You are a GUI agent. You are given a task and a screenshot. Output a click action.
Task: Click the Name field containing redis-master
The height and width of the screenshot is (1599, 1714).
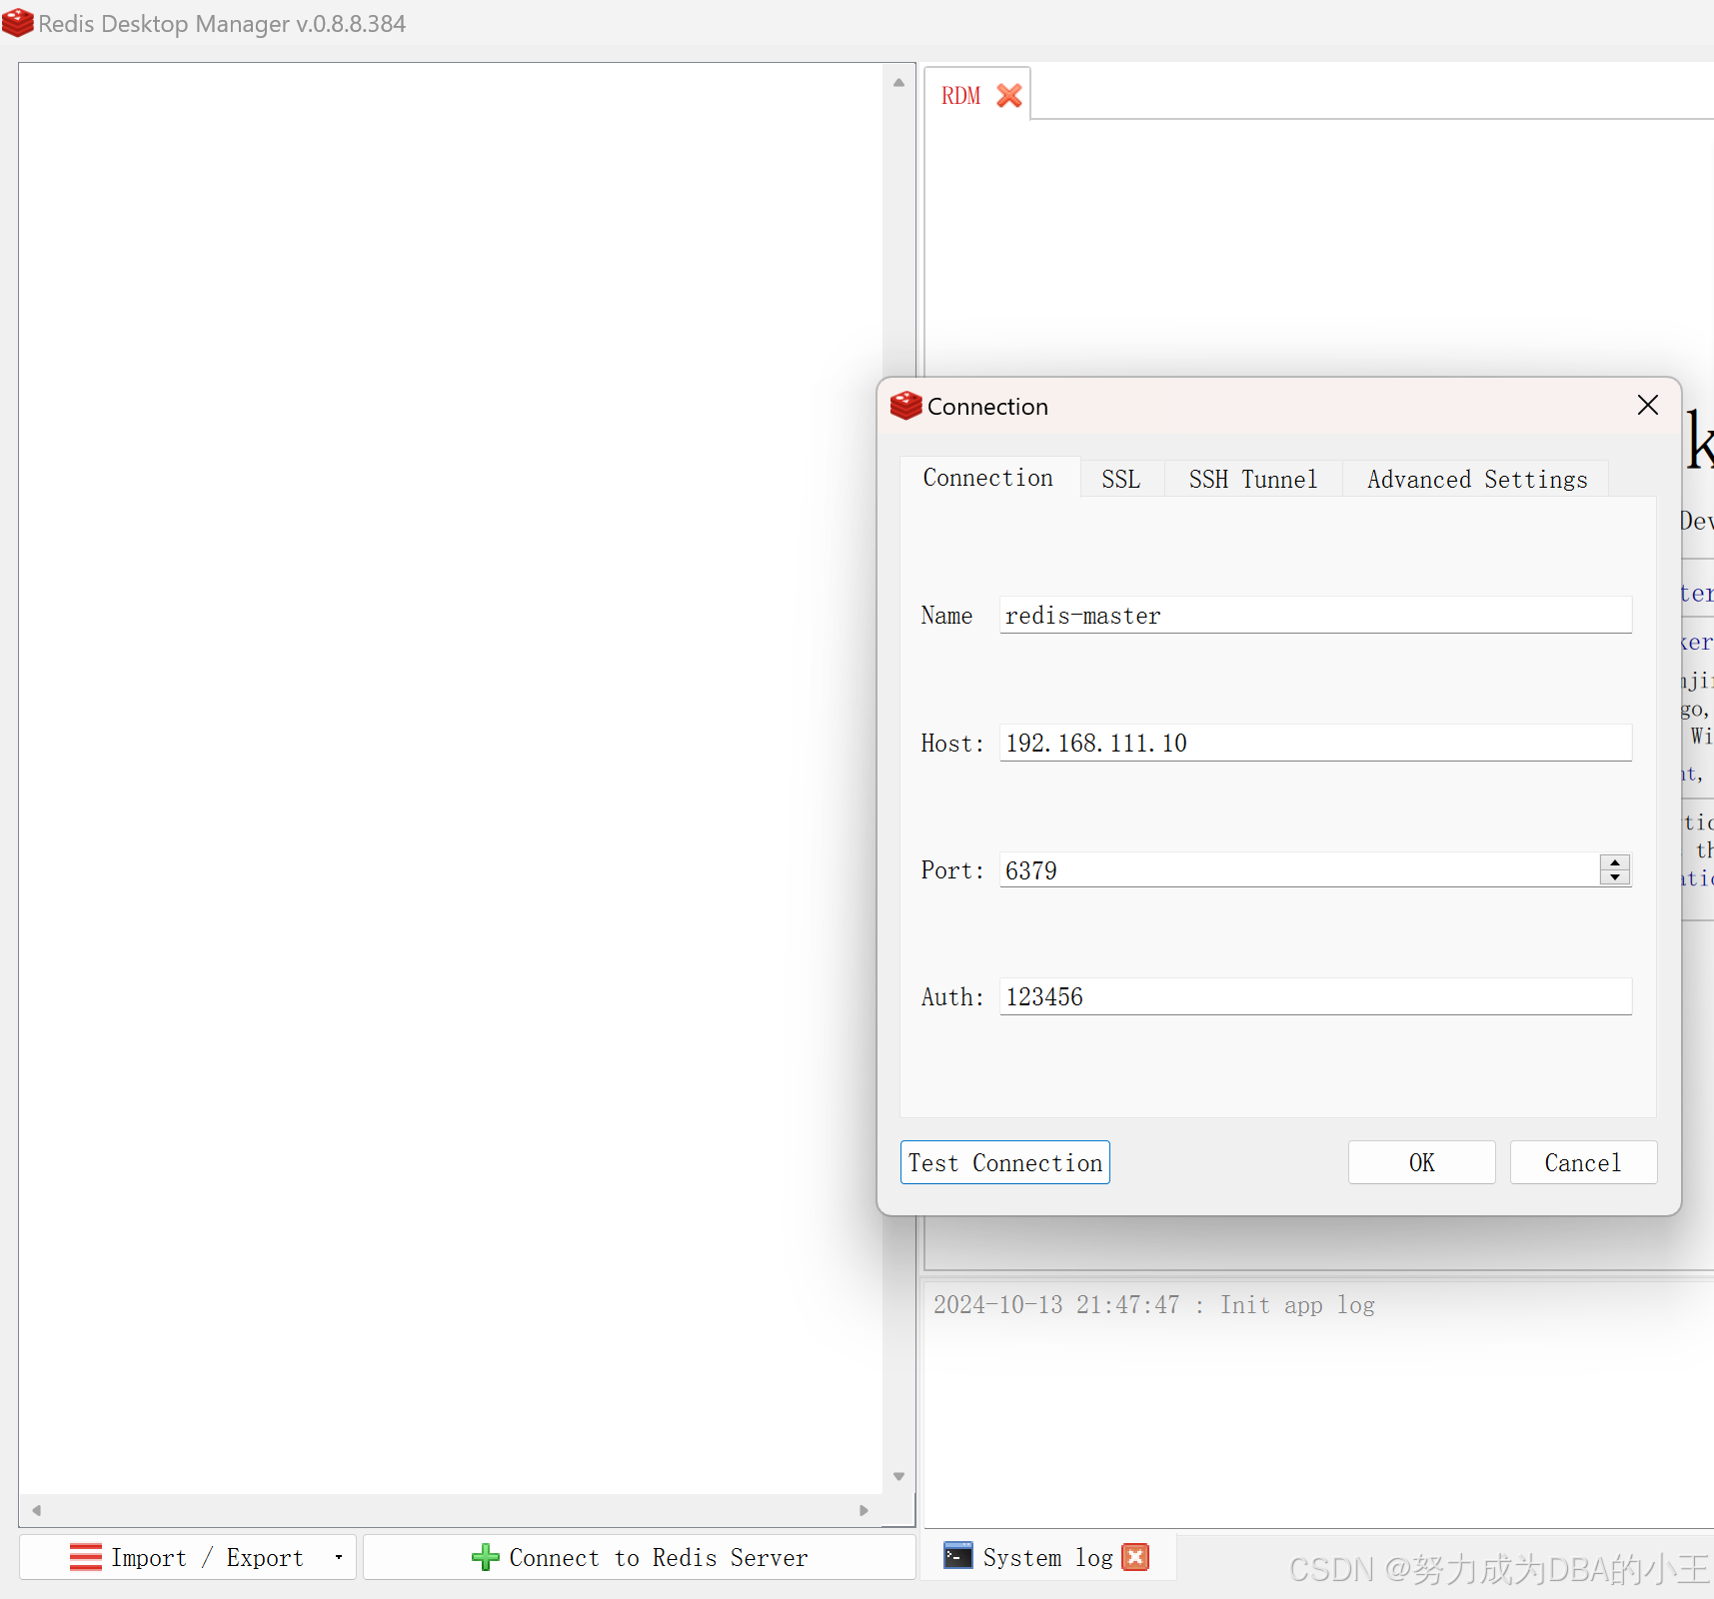pos(1315,615)
